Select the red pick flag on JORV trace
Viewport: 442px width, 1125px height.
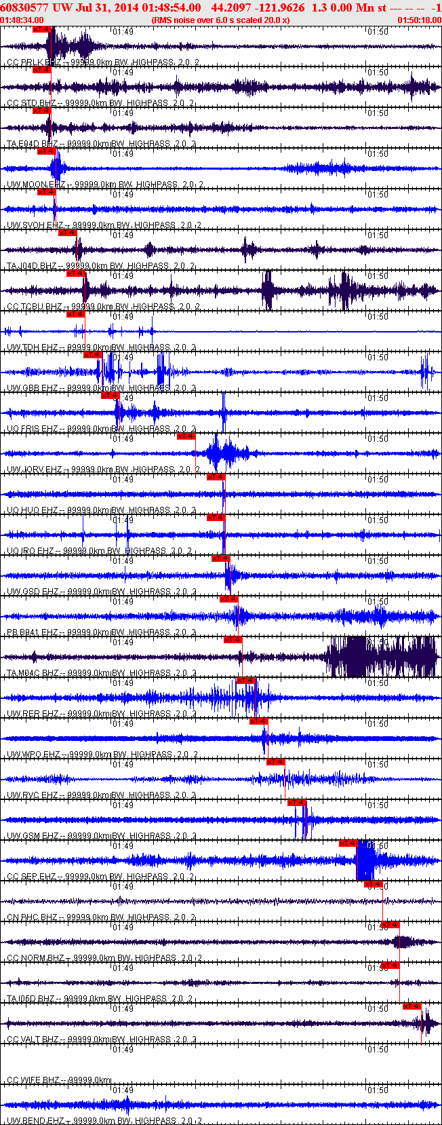tap(186, 436)
